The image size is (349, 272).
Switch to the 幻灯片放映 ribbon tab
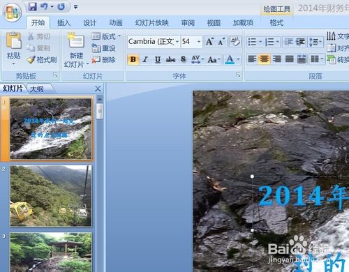tap(151, 22)
